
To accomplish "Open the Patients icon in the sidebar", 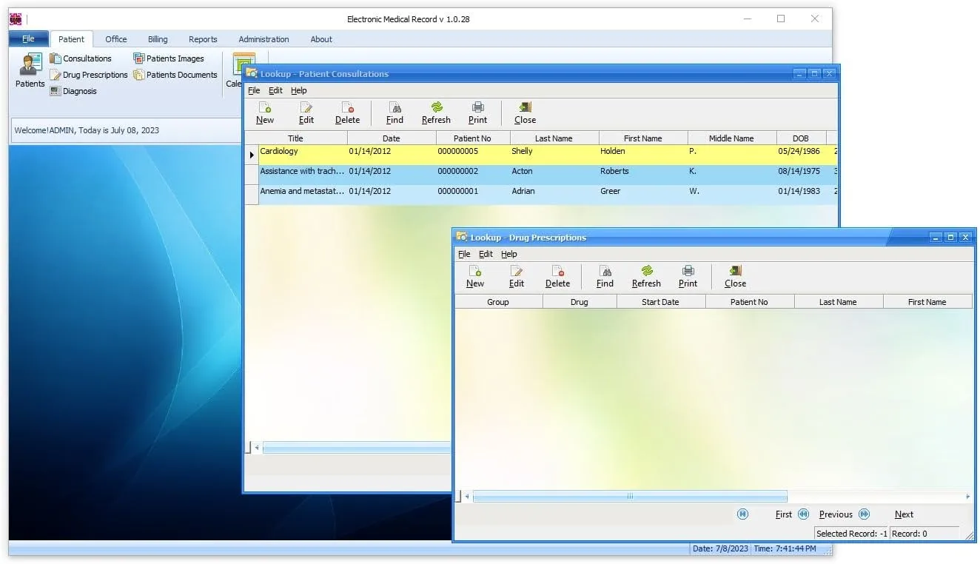I will pyautogui.click(x=29, y=72).
